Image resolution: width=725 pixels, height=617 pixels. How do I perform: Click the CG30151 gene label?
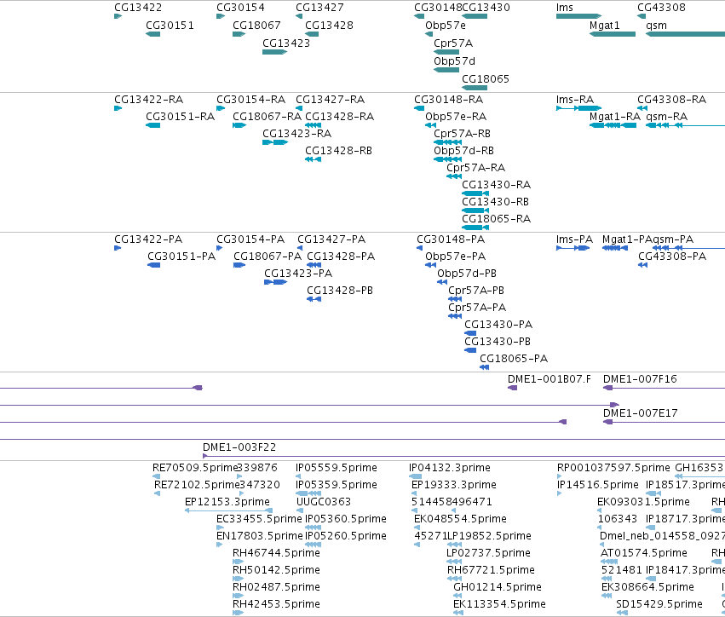click(x=170, y=26)
